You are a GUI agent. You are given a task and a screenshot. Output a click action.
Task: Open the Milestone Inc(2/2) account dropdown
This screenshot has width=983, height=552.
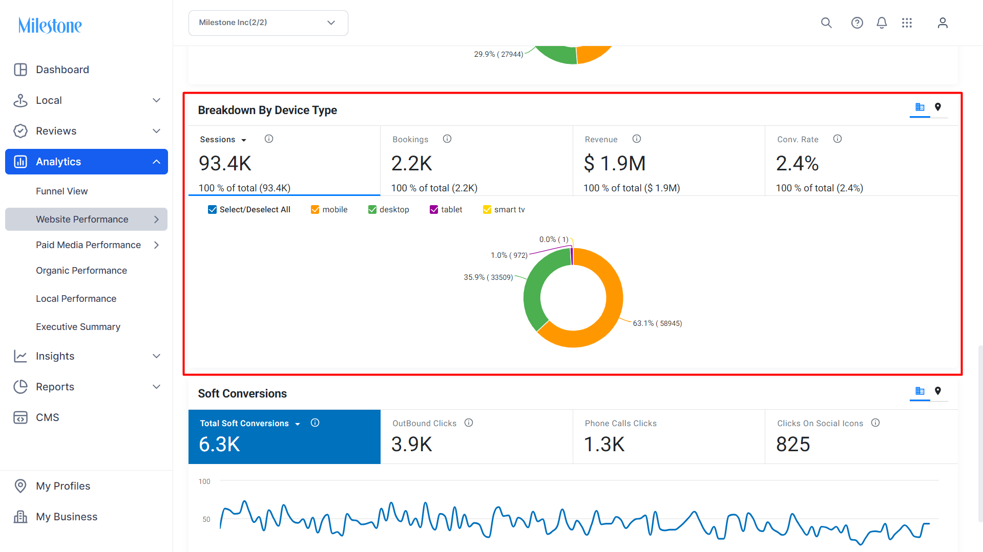pos(268,23)
